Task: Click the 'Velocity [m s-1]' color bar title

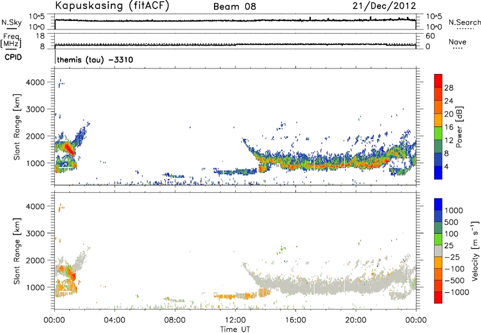Action: [475, 251]
